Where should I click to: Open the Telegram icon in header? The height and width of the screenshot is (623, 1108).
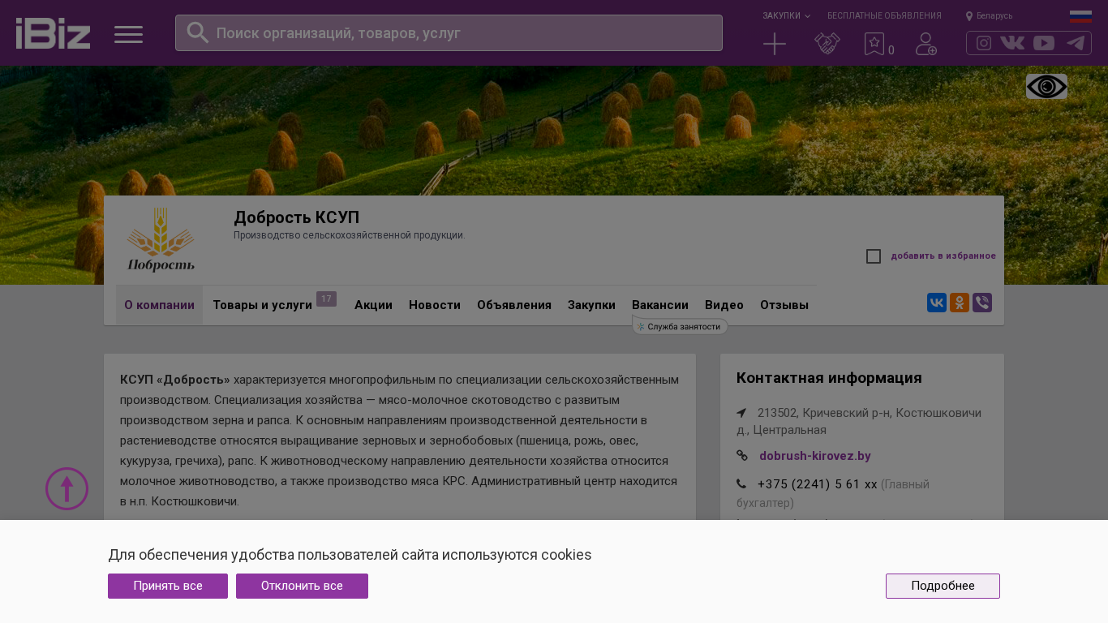(1076, 43)
